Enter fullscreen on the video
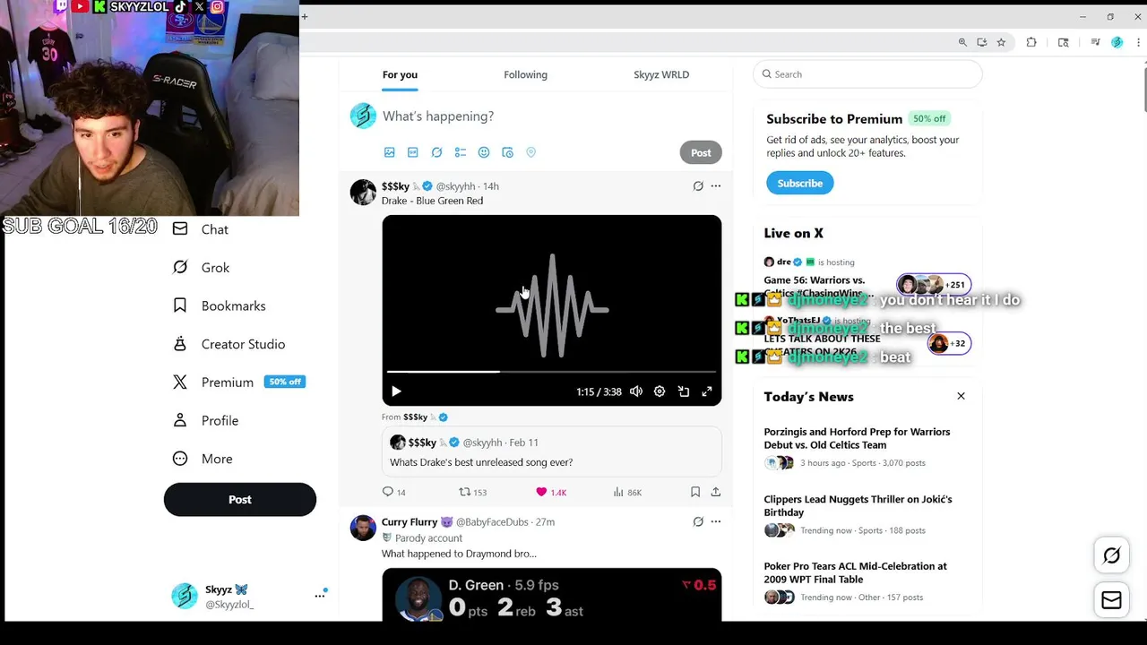Image resolution: width=1147 pixels, height=645 pixels. click(x=707, y=391)
